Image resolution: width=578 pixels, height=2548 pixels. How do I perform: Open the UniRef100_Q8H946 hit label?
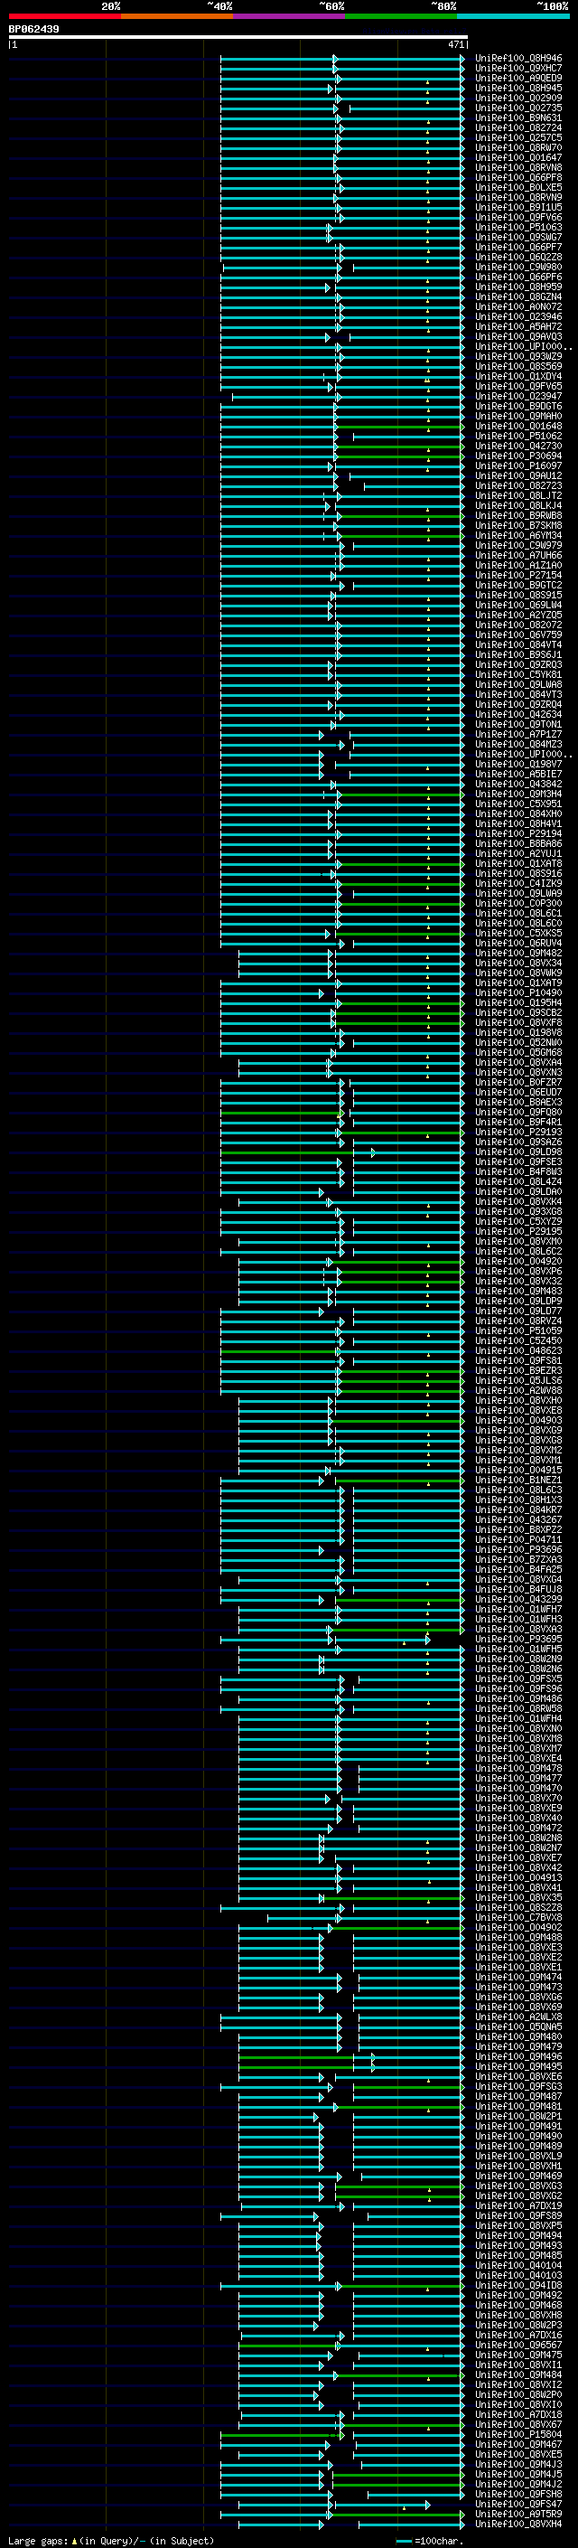pyautogui.click(x=518, y=59)
